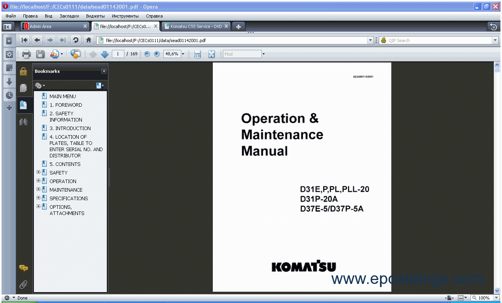Zoom in with the plus magnifier button
Image resolution: width=502 pixels, height=303 pixels.
(x=157, y=54)
